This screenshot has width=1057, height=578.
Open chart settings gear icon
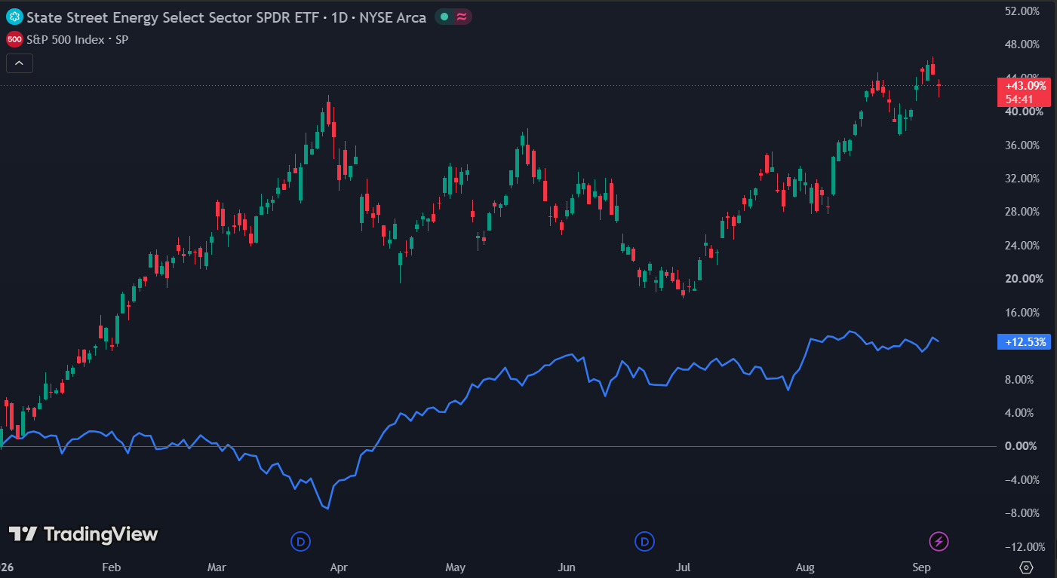[1026, 567]
